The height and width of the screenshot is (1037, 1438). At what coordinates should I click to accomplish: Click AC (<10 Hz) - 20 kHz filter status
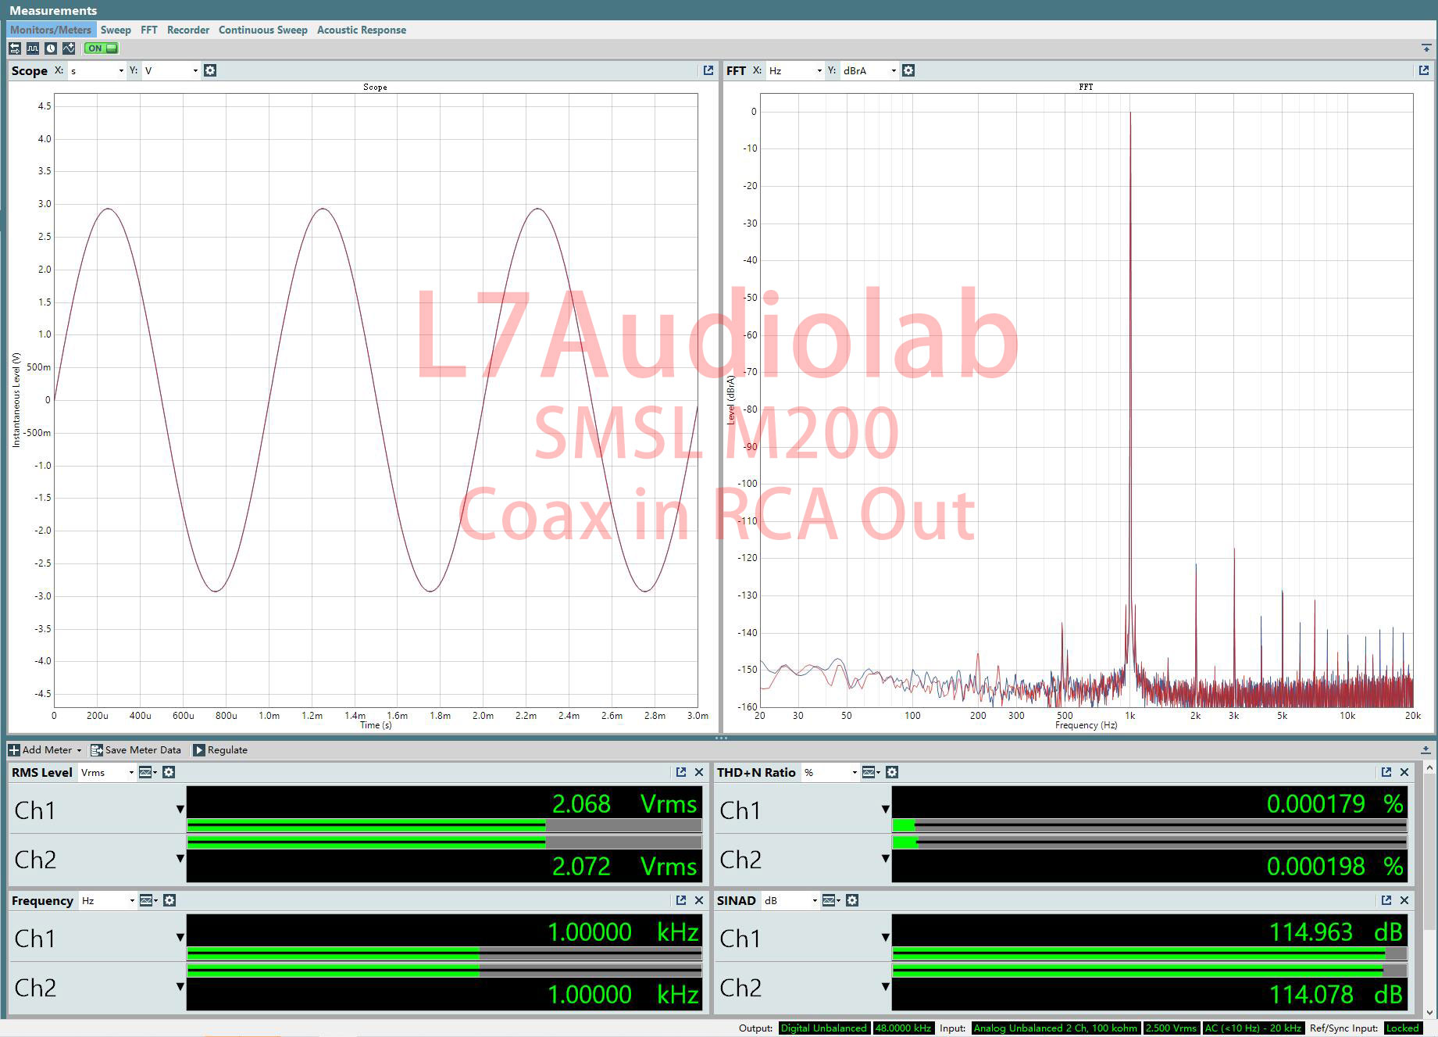click(1253, 1028)
